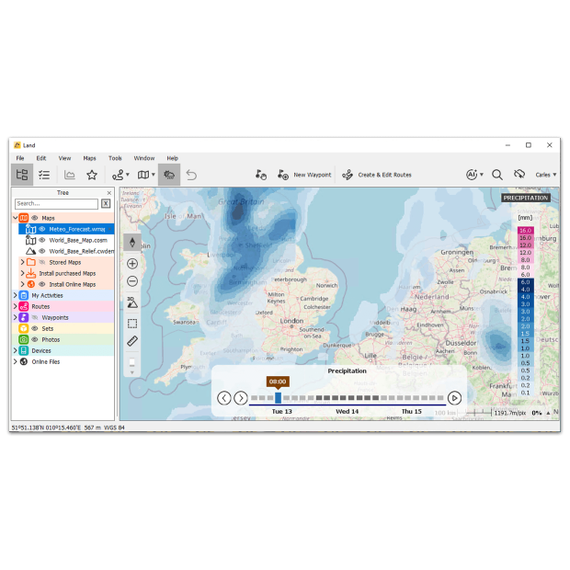Viewport: 570px width, 570px height.
Task: Expand the Online Files node
Action: 16,361
